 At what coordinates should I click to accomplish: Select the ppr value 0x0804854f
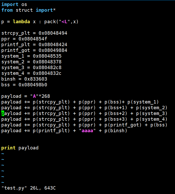tap(33, 39)
